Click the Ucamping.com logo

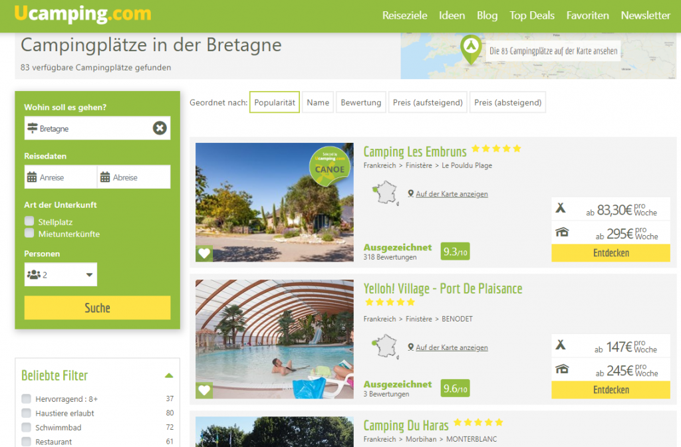pos(83,14)
